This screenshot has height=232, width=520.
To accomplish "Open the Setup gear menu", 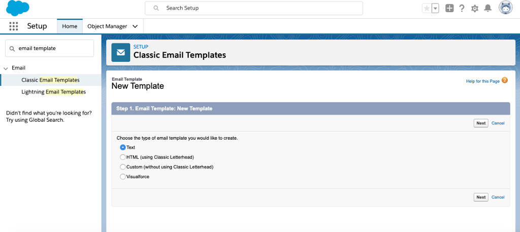I will 475,9.
